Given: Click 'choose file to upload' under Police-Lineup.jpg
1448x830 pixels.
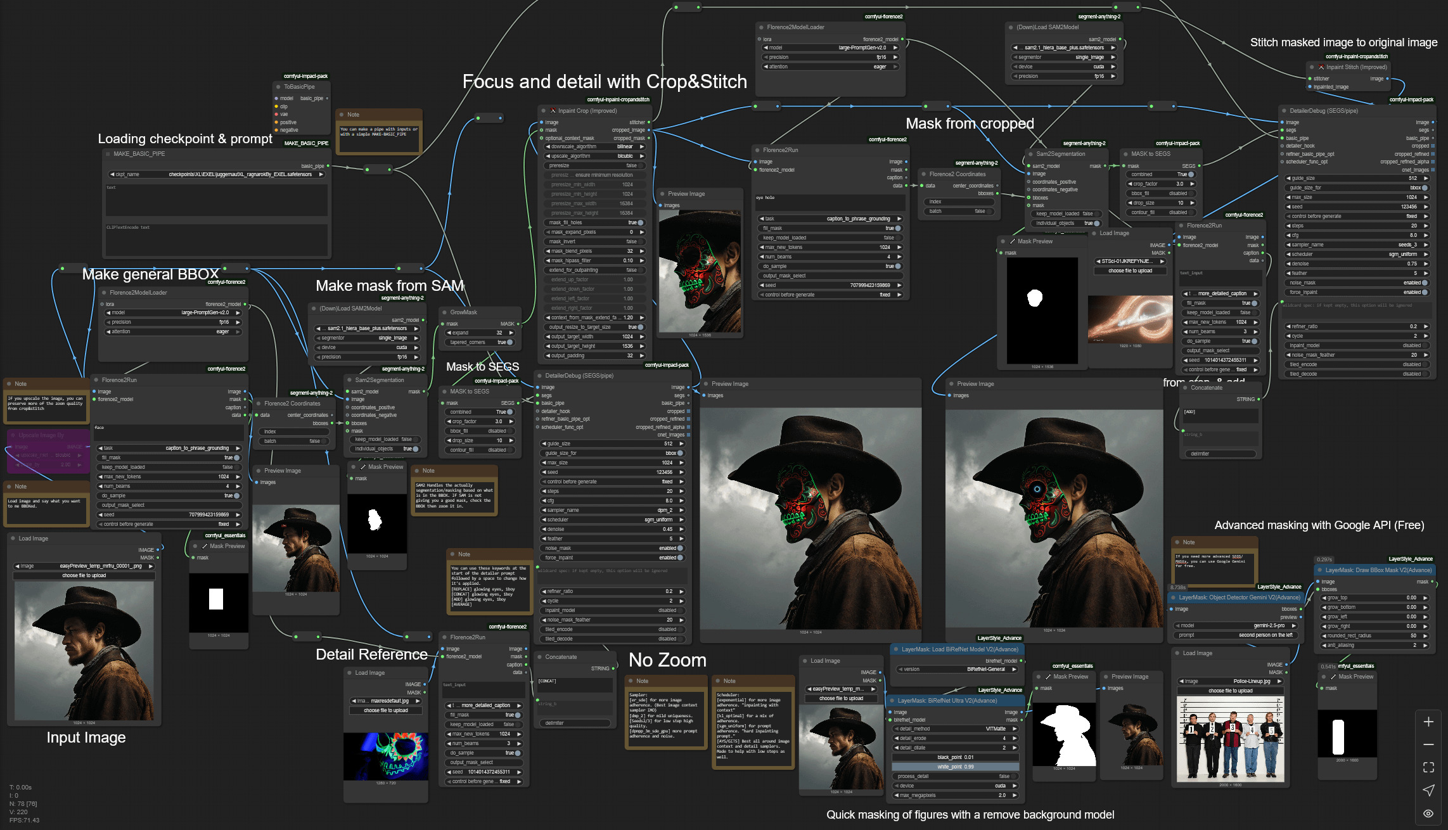Looking at the screenshot, I should (1230, 691).
